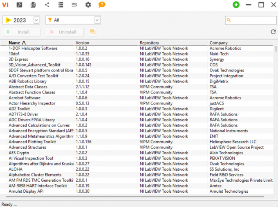Click PEKAT VISION company cell
Viewport: 278px width, 207px height.
pos(222,158)
